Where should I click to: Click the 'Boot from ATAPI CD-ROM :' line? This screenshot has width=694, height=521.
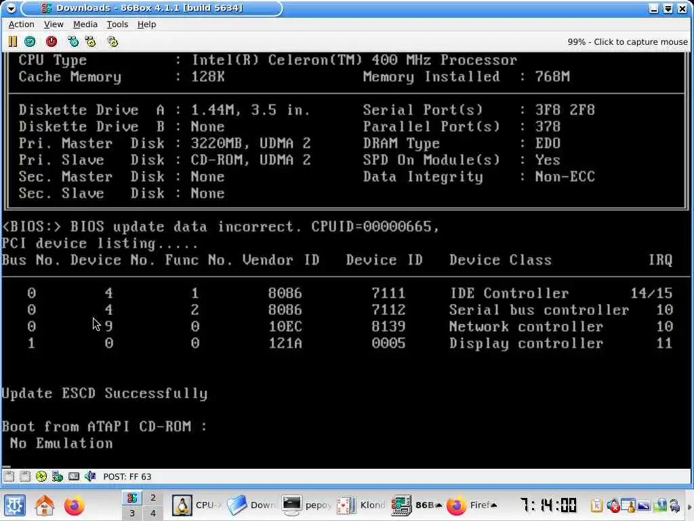104,426
